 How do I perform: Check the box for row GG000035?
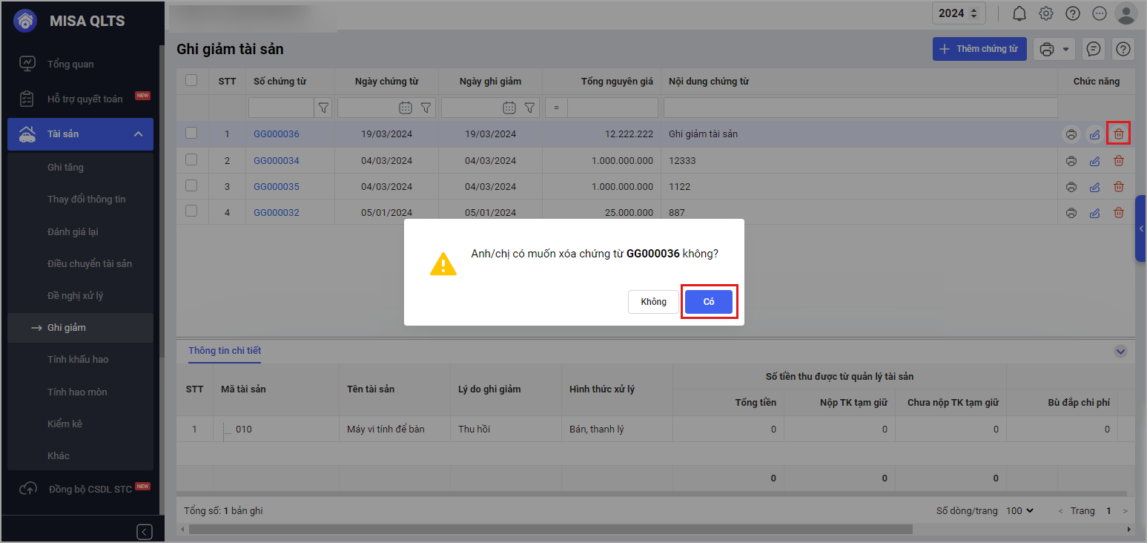191,185
